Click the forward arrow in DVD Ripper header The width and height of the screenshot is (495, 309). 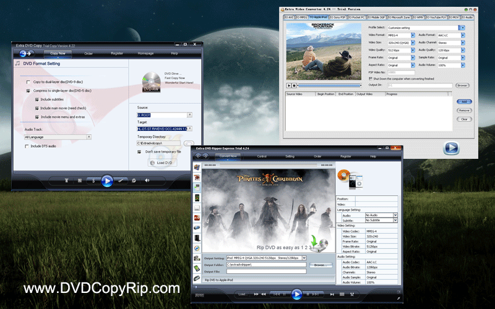pos(205,156)
